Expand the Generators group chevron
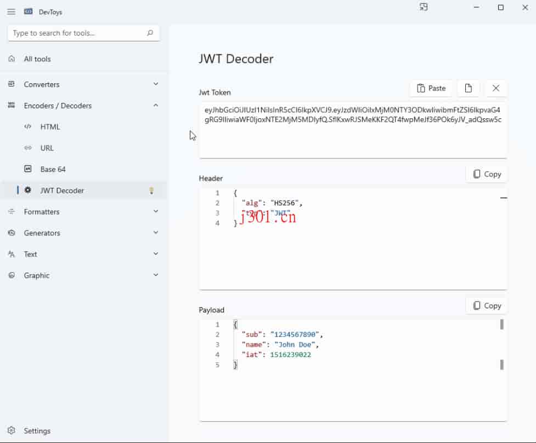 (x=156, y=232)
